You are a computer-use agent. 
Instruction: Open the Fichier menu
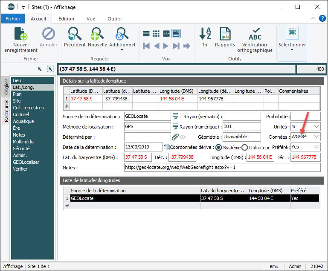pos(13,19)
